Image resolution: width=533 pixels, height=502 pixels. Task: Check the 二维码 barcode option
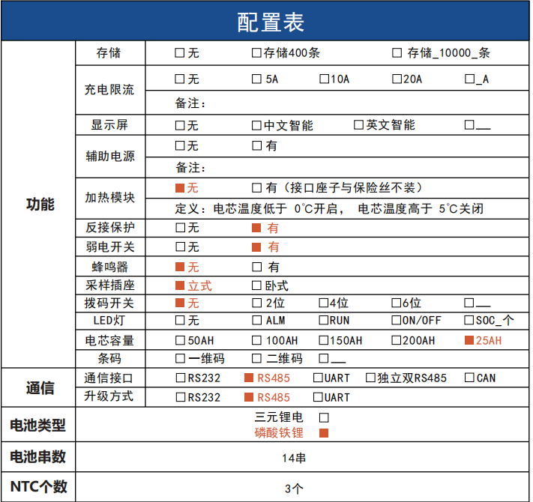click(x=256, y=358)
